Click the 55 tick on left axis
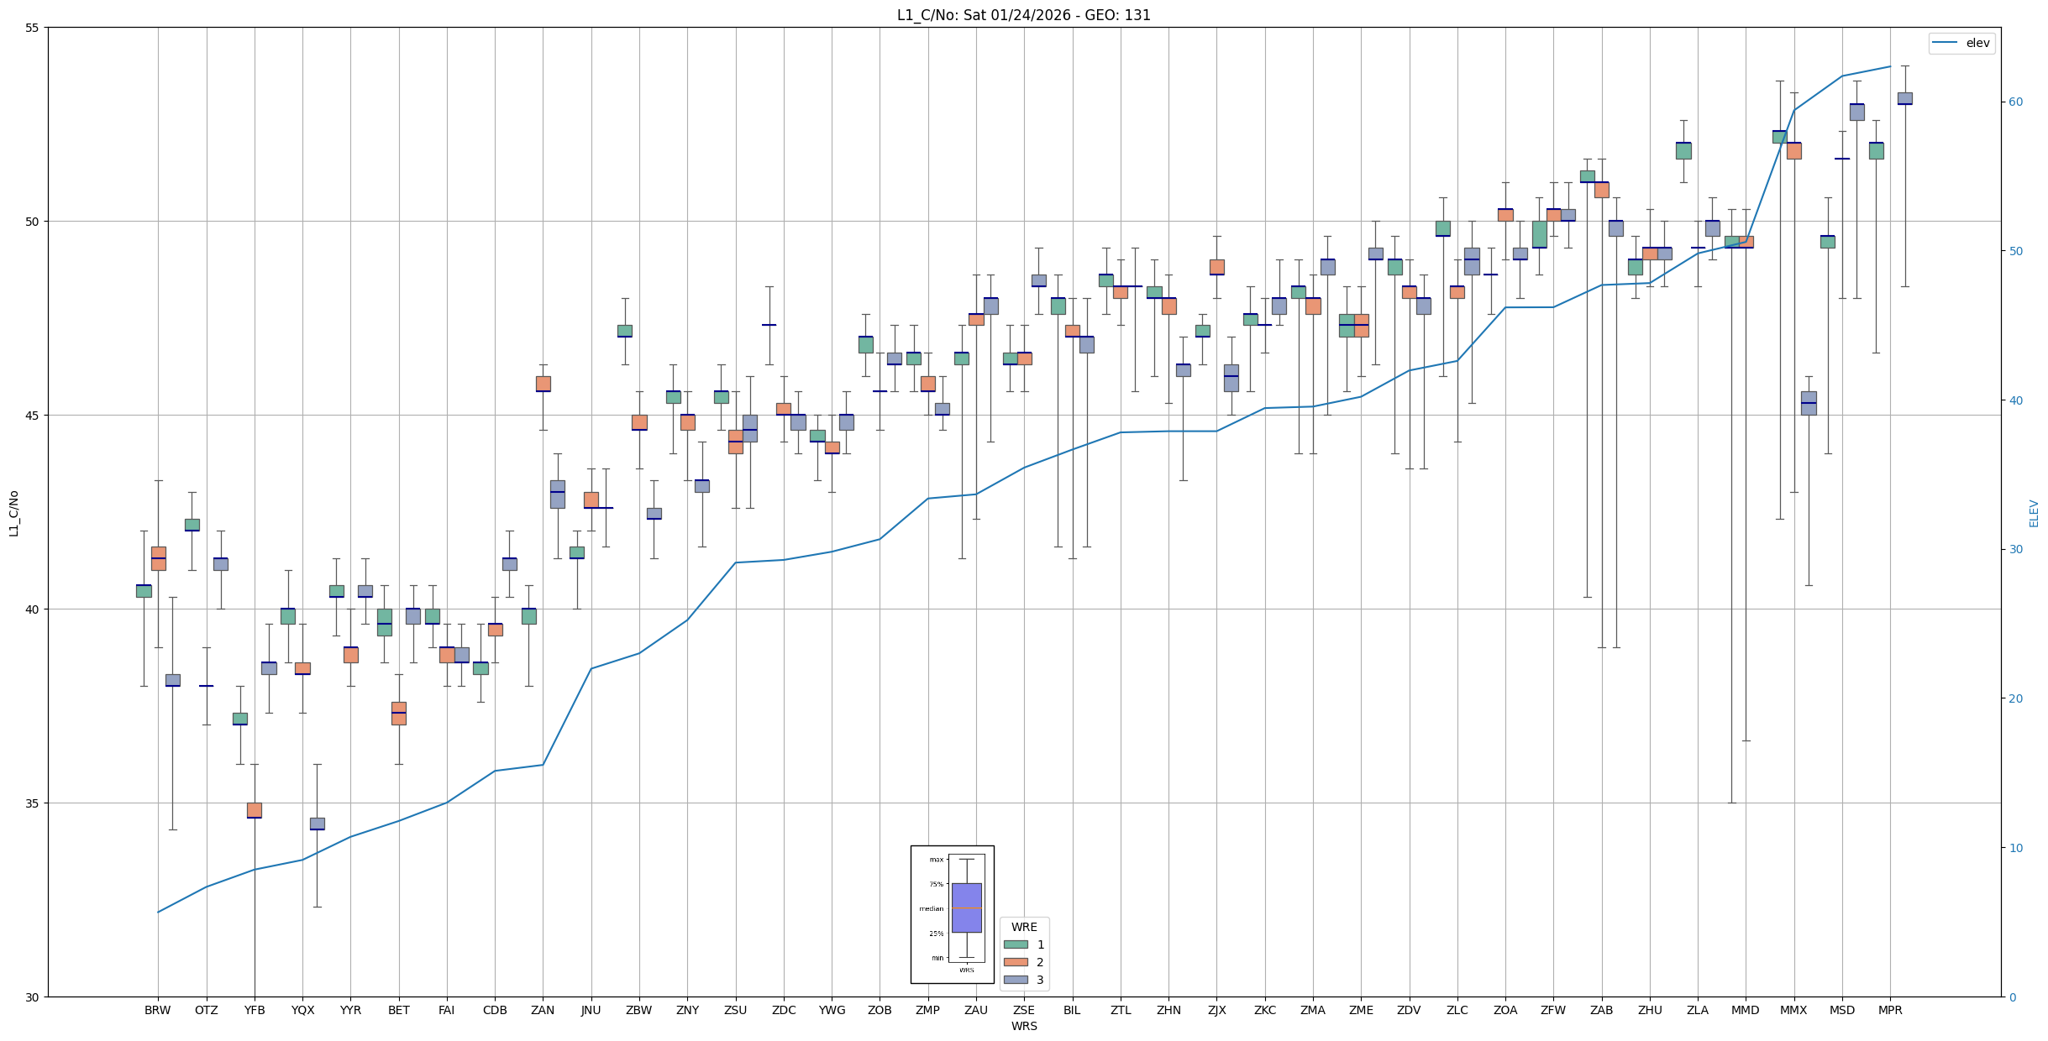2048x1041 pixels. 33,28
